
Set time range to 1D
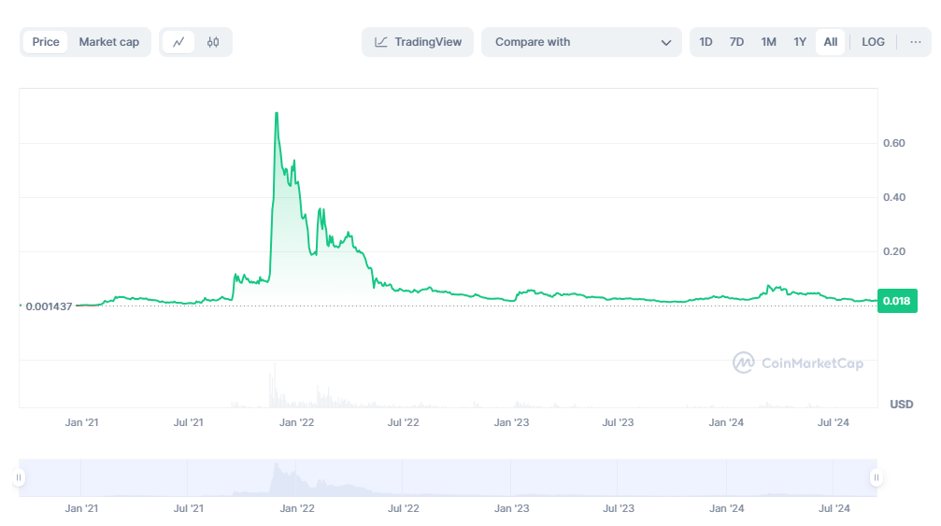(x=706, y=42)
